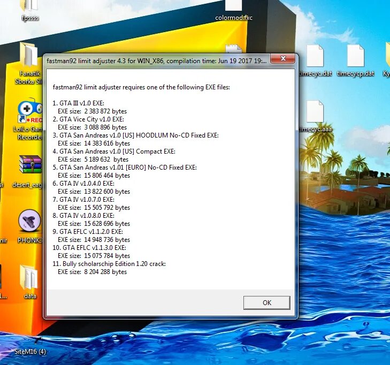Select the SiteM16 (4) desktop item
Screen dimensions: 390x365
tap(30, 351)
